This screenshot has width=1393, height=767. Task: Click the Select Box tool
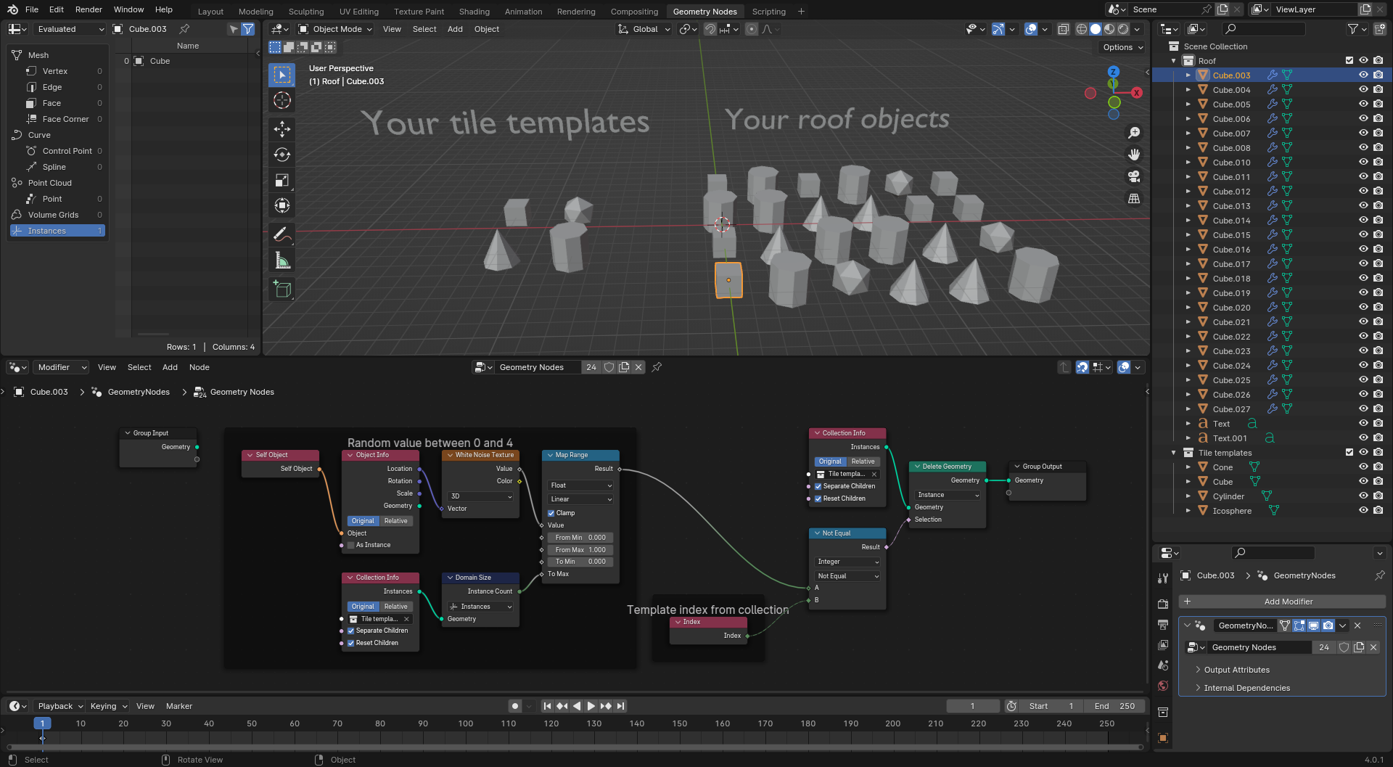(x=282, y=75)
